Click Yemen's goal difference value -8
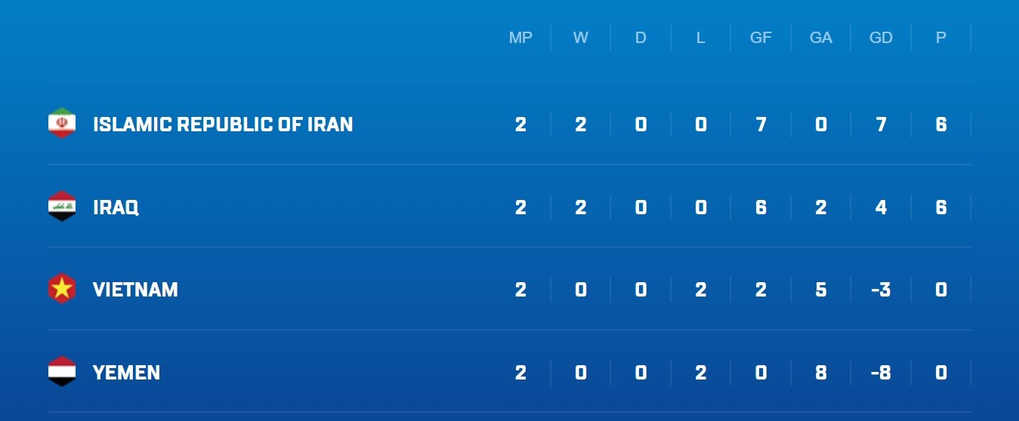Viewport: 1019px width, 421px height. click(x=881, y=373)
